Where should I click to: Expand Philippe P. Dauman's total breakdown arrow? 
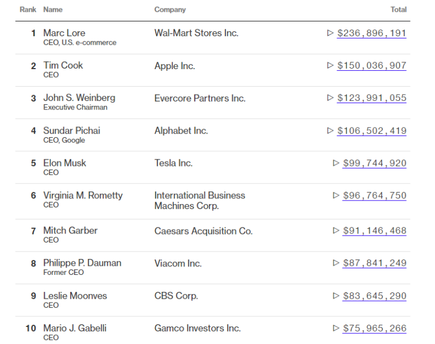(336, 263)
